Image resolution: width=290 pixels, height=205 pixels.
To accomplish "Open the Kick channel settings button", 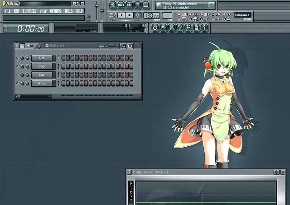I will pyautogui.click(x=42, y=58).
